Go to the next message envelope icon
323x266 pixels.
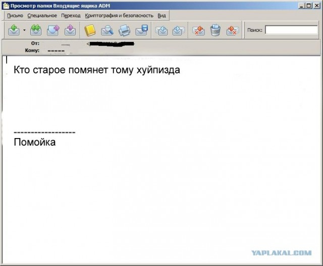(178, 30)
